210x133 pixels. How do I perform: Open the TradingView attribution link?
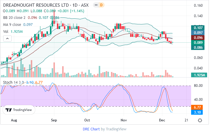pyautogui.click(x=116, y=129)
